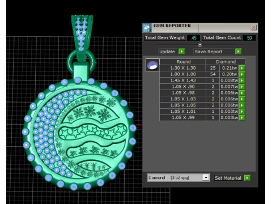Select the round gem thumbnail

[x=152, y=65]
